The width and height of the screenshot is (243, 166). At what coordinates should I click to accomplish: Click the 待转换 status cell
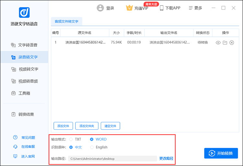pyautogui.click(x=203, y=42)
